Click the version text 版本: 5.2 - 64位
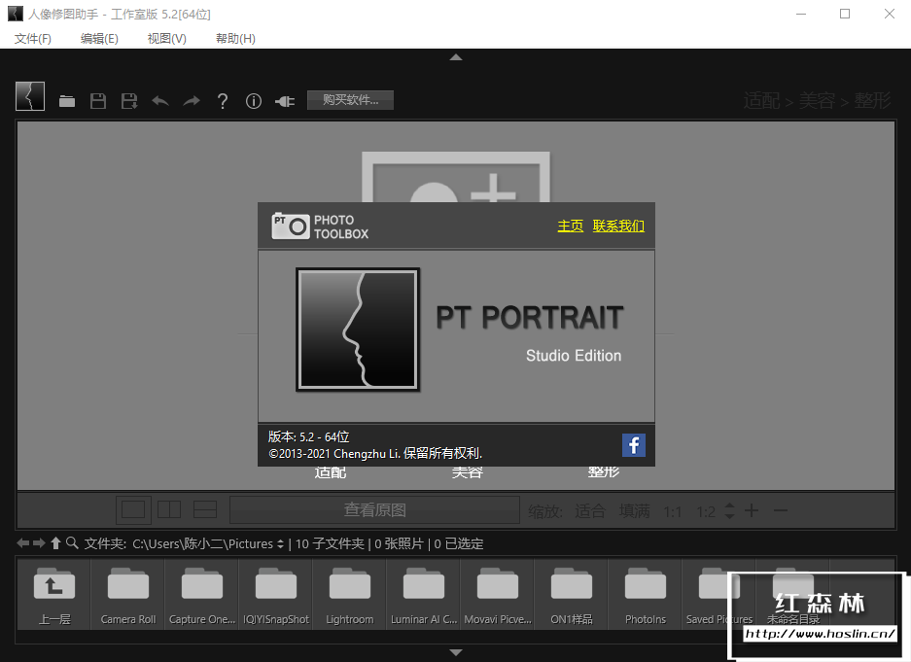 [308, 436]
